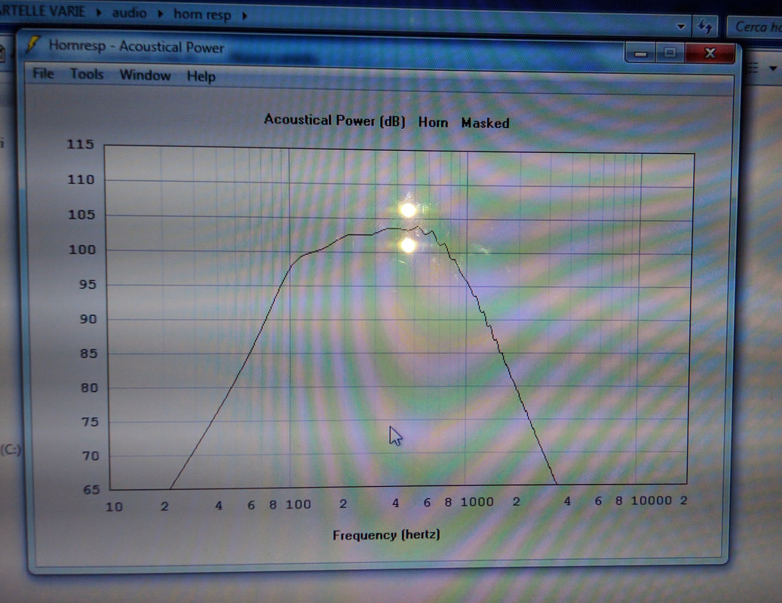Screen dimensions: 782x603
Task: Expand arrow after 'horn resp' in breadcrumb
Action: 245,16
